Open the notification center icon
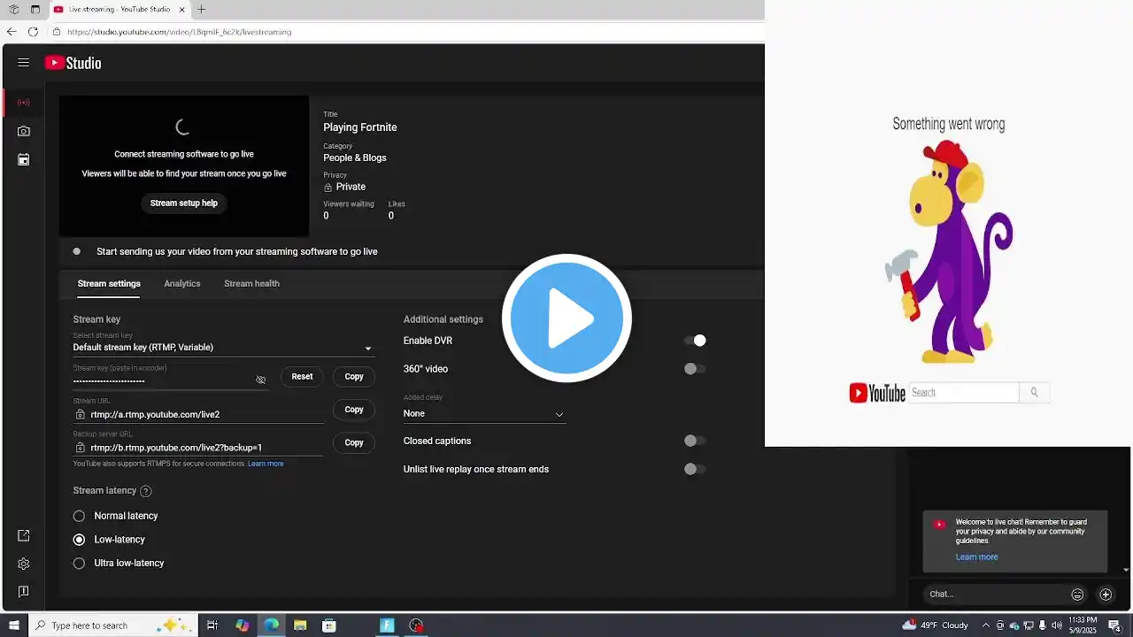1133x637 pixels. pyautogui.click(x=1114, y=625)
